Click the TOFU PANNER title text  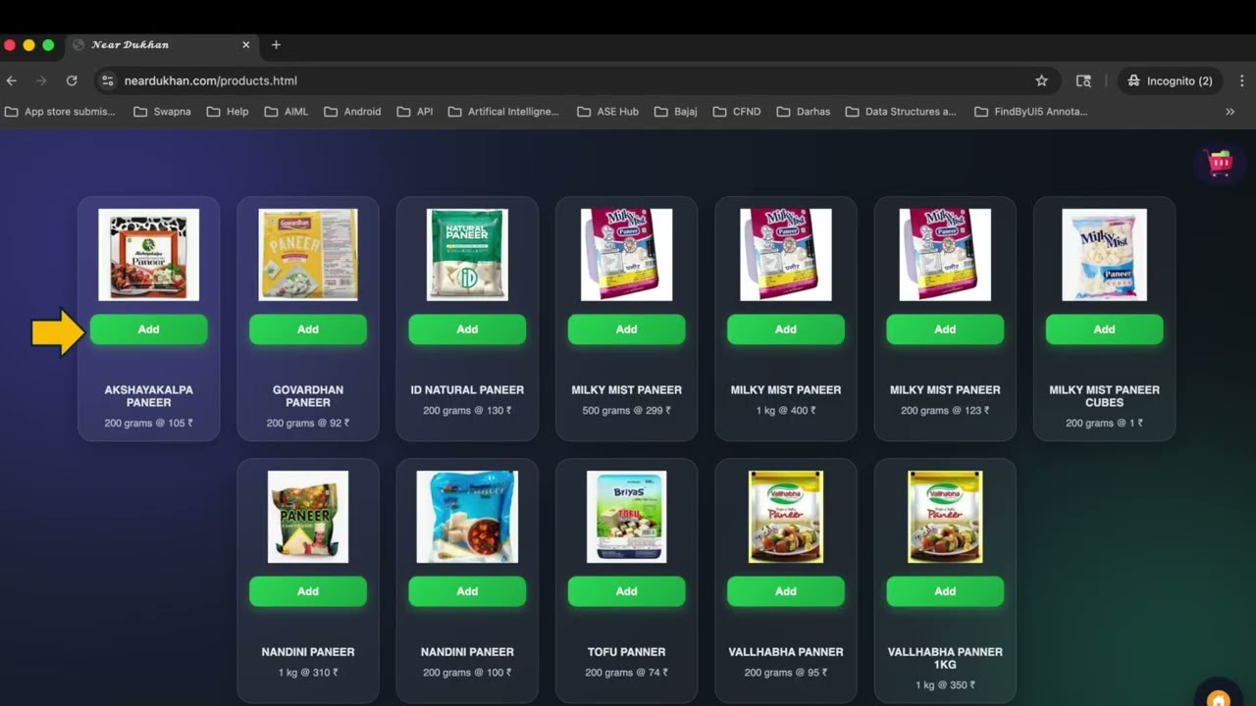tap(626, 652)
